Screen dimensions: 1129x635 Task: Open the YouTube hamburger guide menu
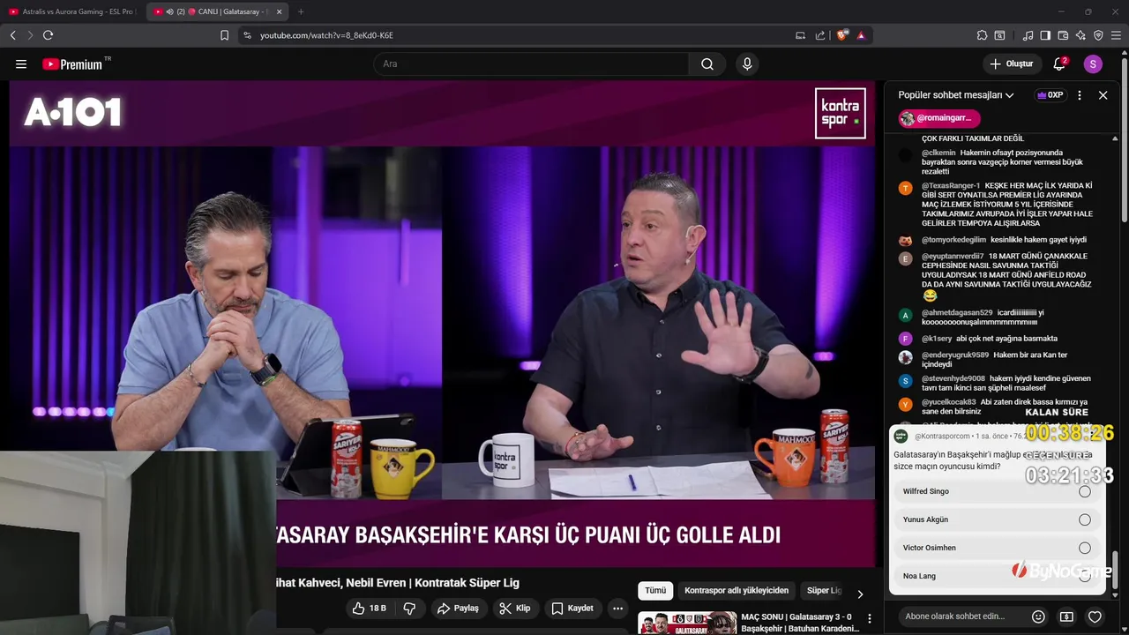21,63
